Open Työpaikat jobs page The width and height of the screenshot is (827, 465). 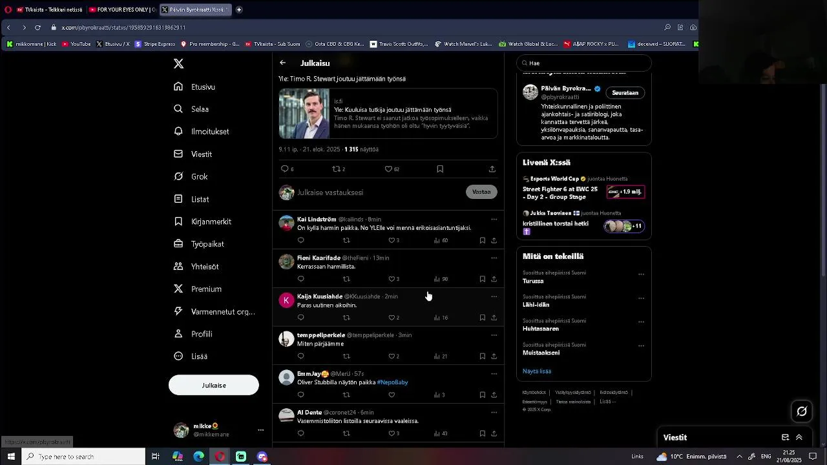(199, 244)
